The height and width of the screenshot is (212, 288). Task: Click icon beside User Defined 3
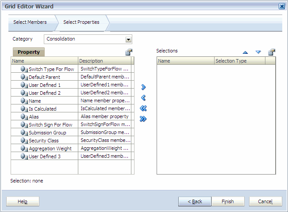coord(24,156)
